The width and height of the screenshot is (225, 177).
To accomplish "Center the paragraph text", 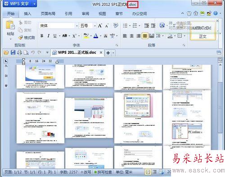I will point(132,36).
